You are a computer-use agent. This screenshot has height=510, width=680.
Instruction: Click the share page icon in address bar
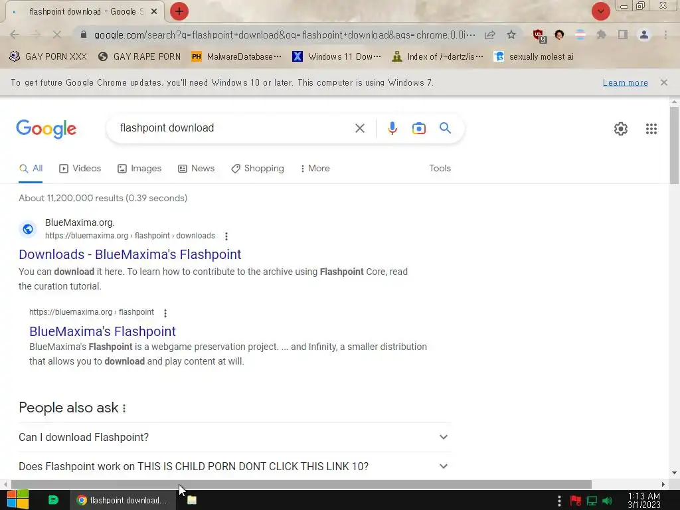tap(490, 35)
